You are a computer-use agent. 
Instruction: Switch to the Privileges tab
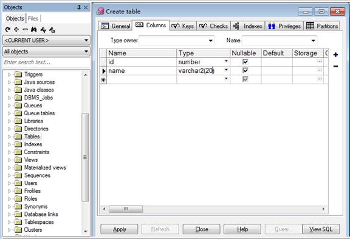(x=284, y=26)
